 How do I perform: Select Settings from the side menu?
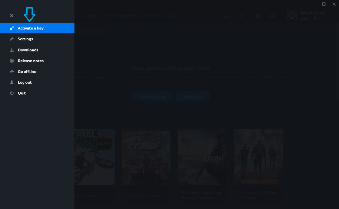(x=25, y=39)
